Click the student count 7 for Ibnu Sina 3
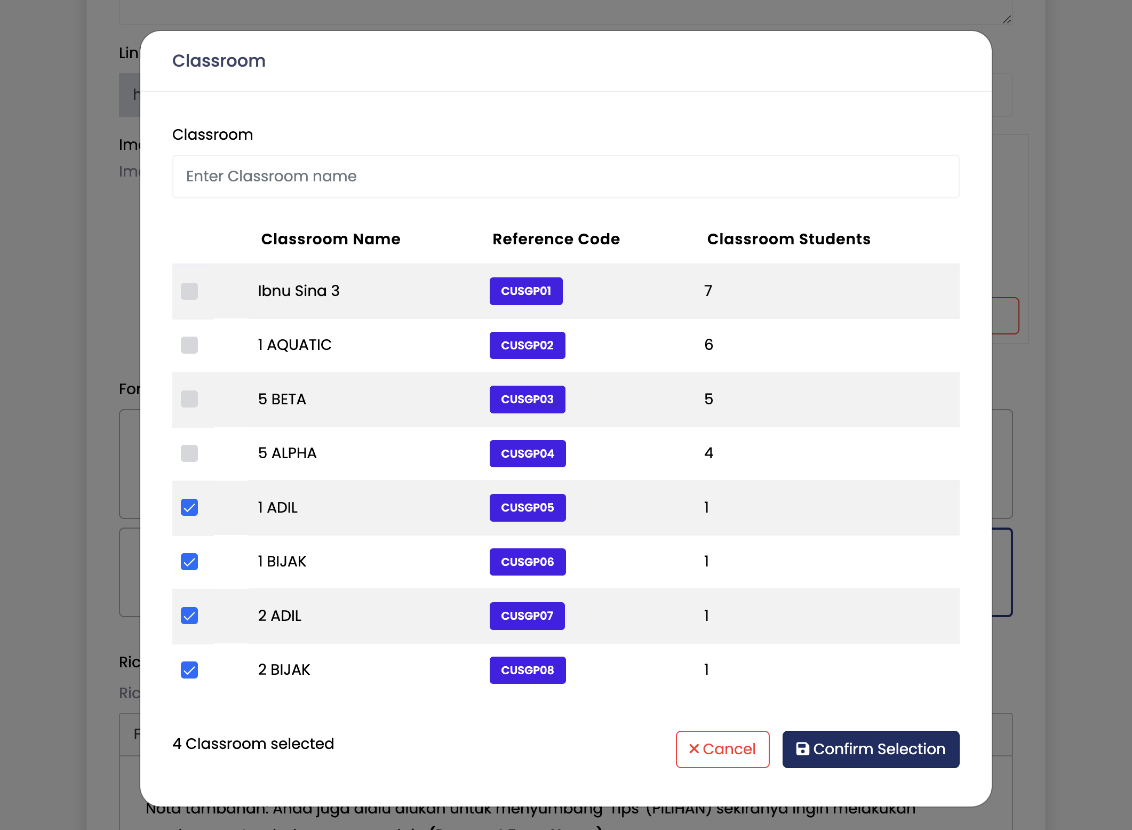The width and height of the screenshot is (1132, 830). pyautogui.click(x=708, y=291)
